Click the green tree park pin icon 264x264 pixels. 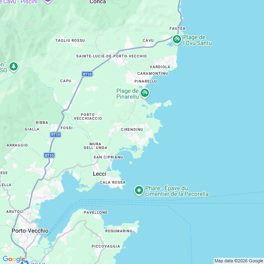(14, 67)
